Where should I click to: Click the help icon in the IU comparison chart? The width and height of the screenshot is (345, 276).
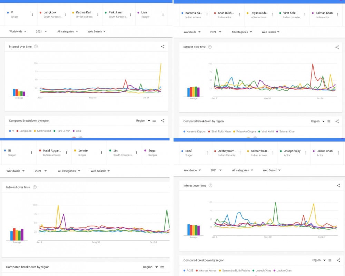coord(35,187)
